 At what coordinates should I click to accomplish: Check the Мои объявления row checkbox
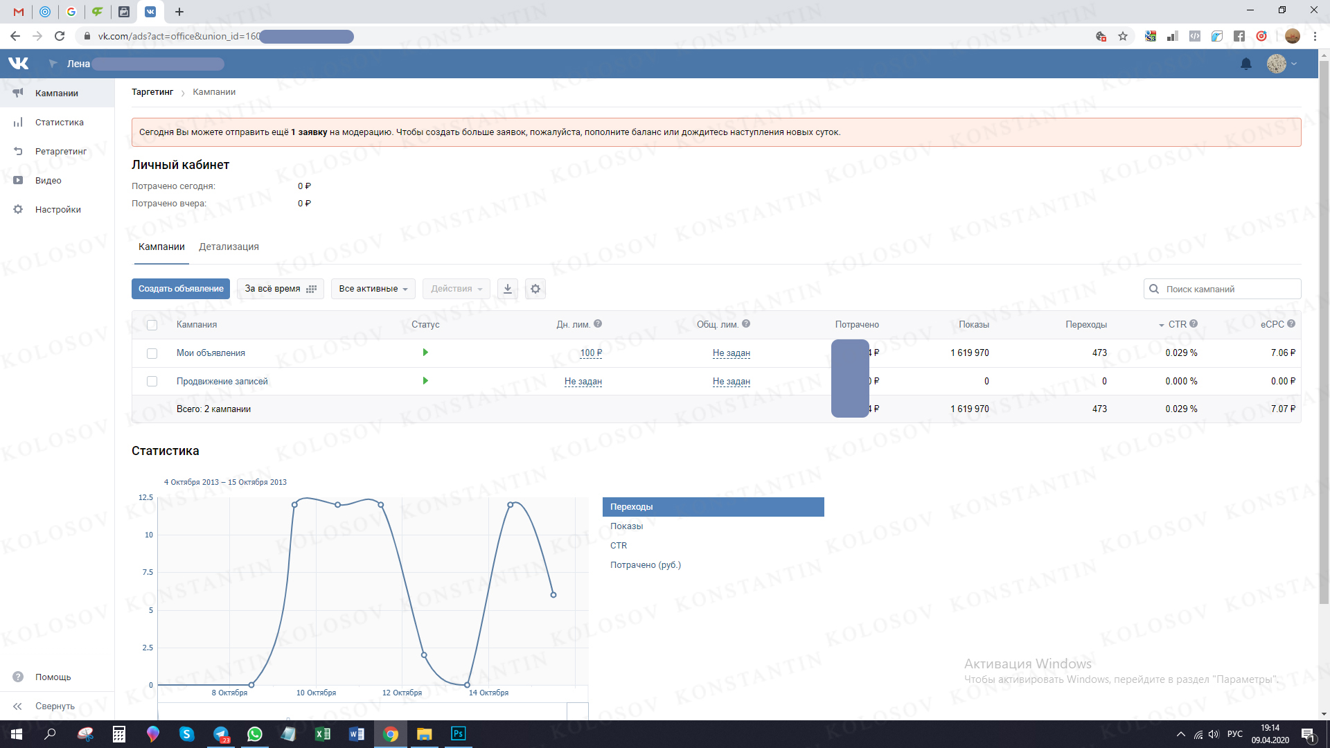point(152,353)
